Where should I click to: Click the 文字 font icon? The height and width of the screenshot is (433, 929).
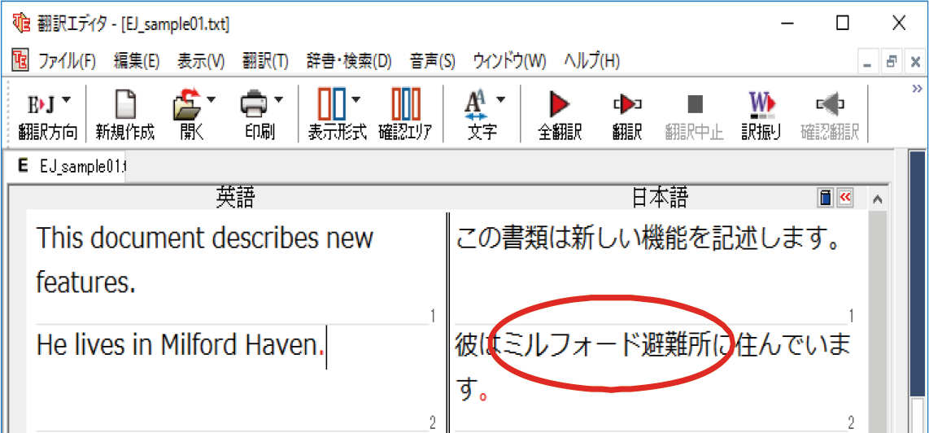(475, 105)
